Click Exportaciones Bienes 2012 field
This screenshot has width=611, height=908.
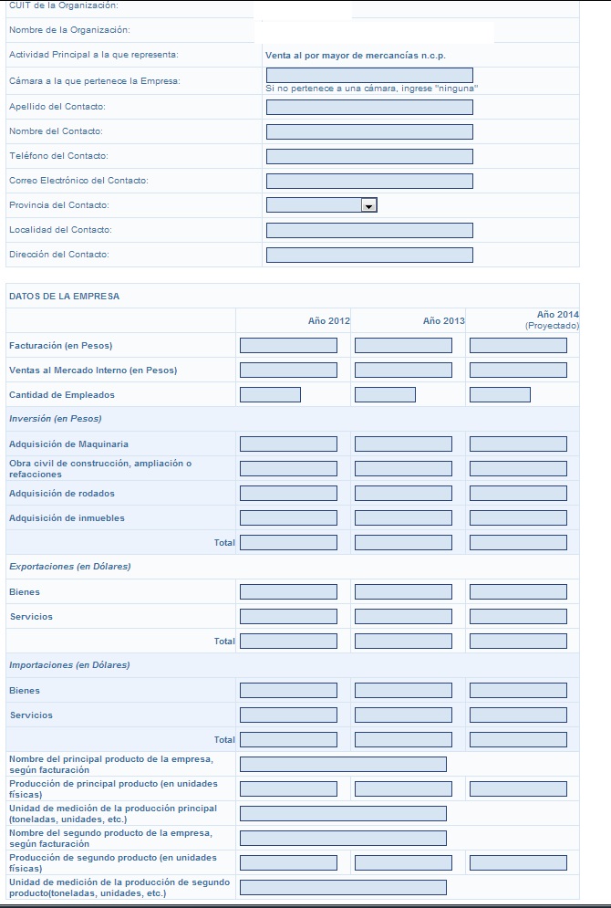[289, 592]
